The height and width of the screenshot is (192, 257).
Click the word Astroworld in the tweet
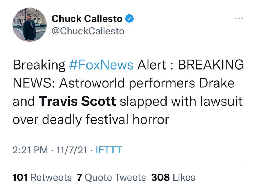[x=95, y=83]
